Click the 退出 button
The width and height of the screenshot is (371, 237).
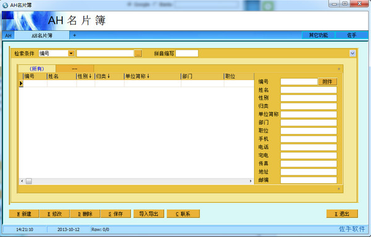click(x=342, y=214)
